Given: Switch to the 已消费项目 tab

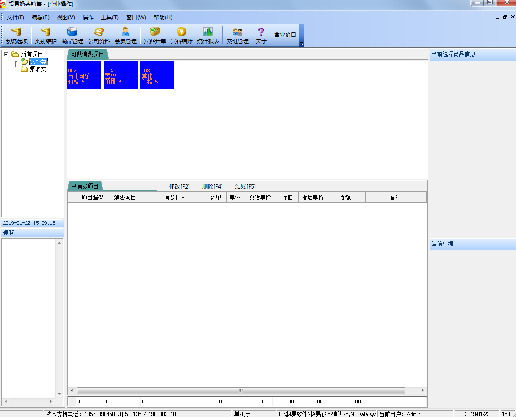Looking at the screenshot, I should tap(84, 187).
